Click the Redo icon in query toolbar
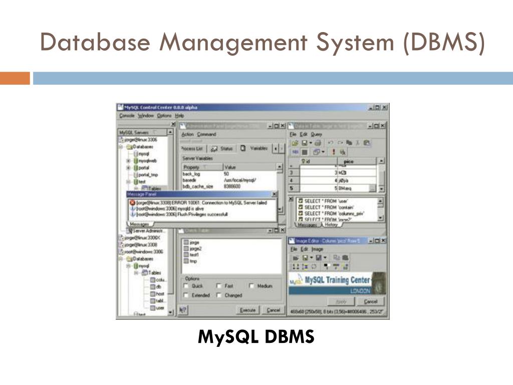513x385 pixels. (x=340, y=143)
